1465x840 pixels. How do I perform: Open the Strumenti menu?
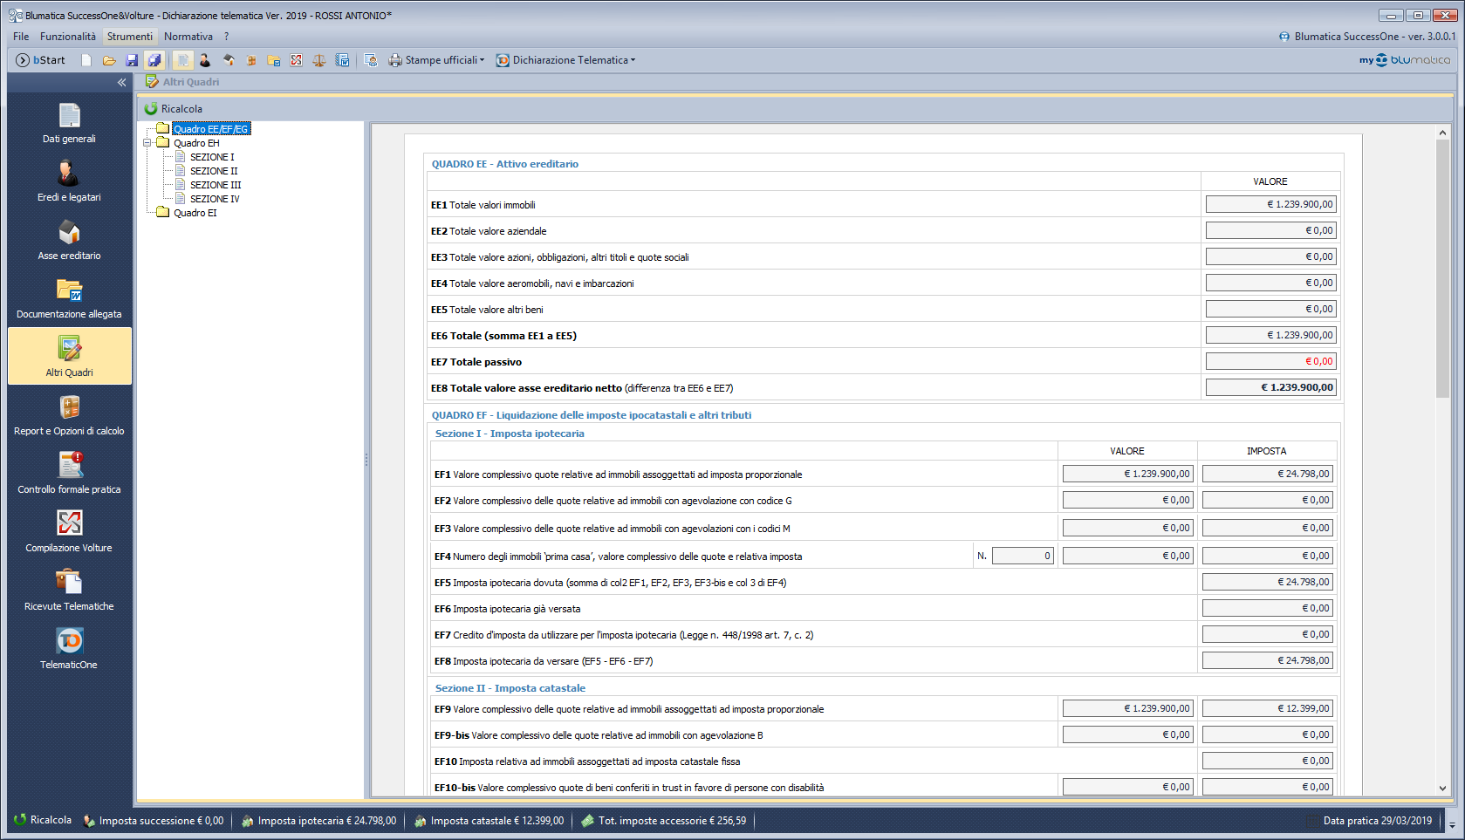point(129,37)
